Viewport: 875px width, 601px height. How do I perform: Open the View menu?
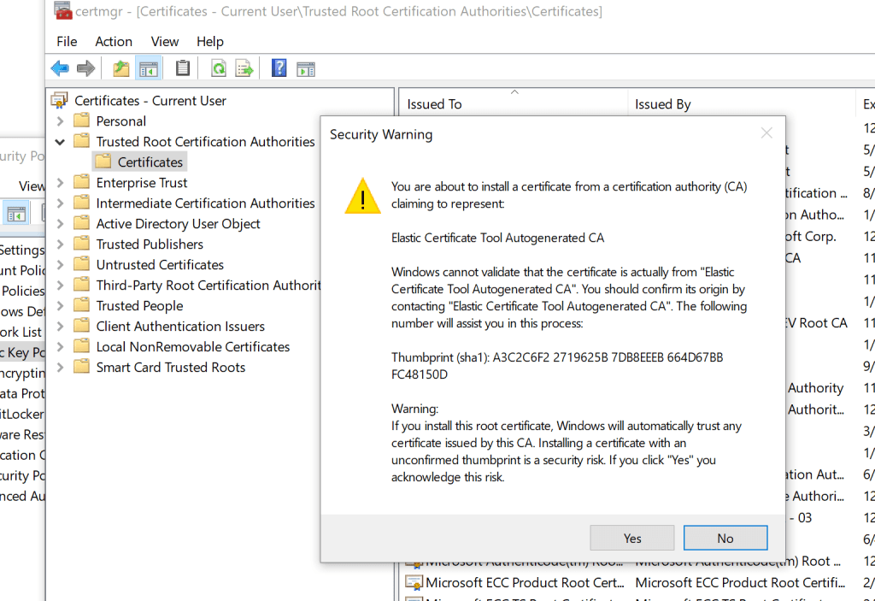click(x=165, y=41)
